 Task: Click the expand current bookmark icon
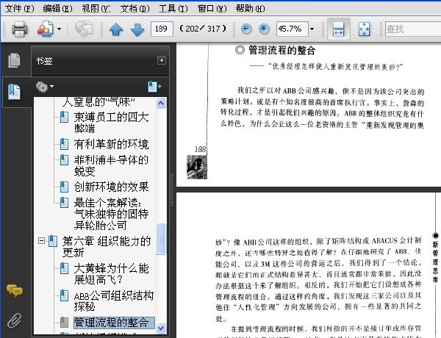click(x=154, y=87)
